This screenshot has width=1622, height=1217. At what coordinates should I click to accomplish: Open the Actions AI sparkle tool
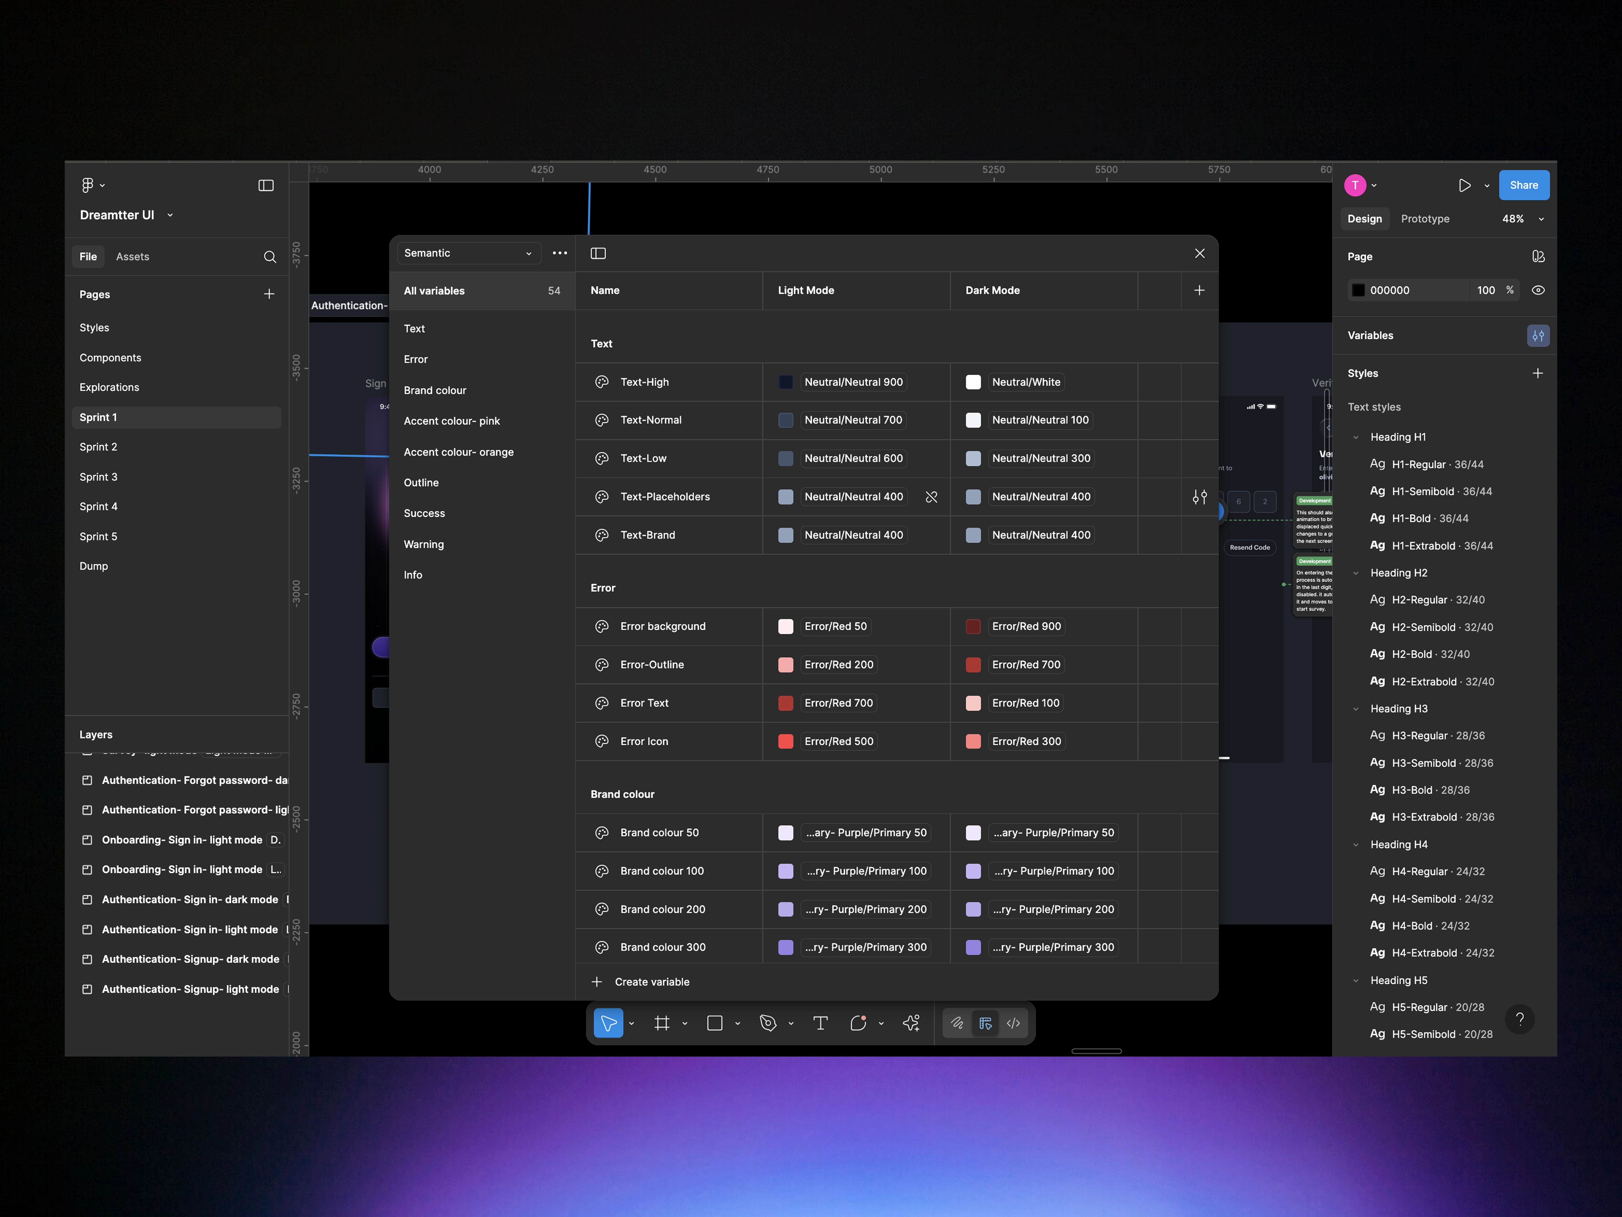(911, 1023)
